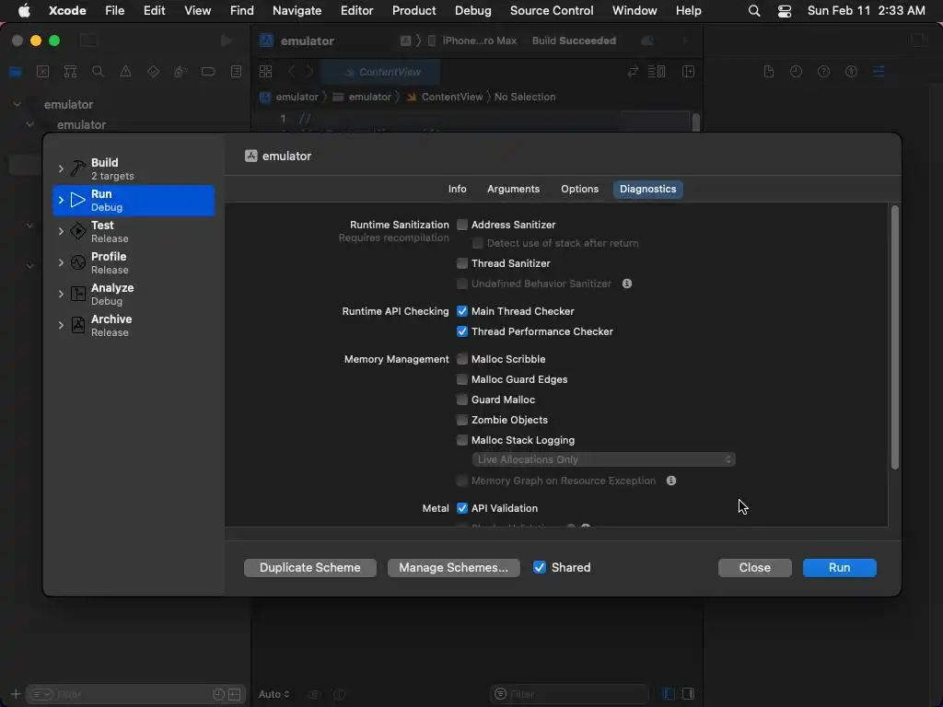Image resolution: width=943 pixels, height=707 pixels.
Task: Click the Archive action icon
Action: (77, 325)
